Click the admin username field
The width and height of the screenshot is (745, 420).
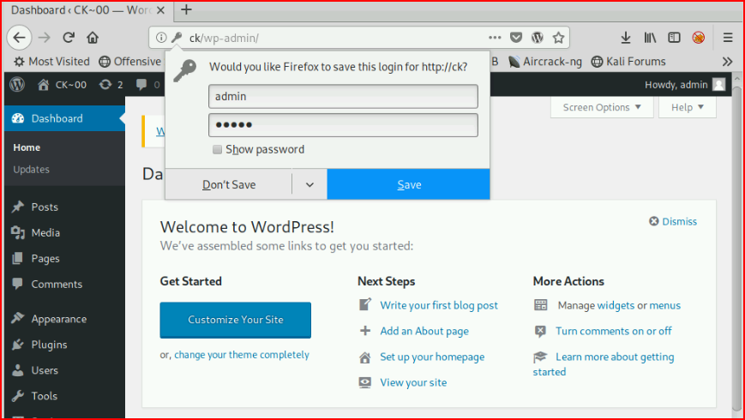pyautogui.click(x=343, y=97)
